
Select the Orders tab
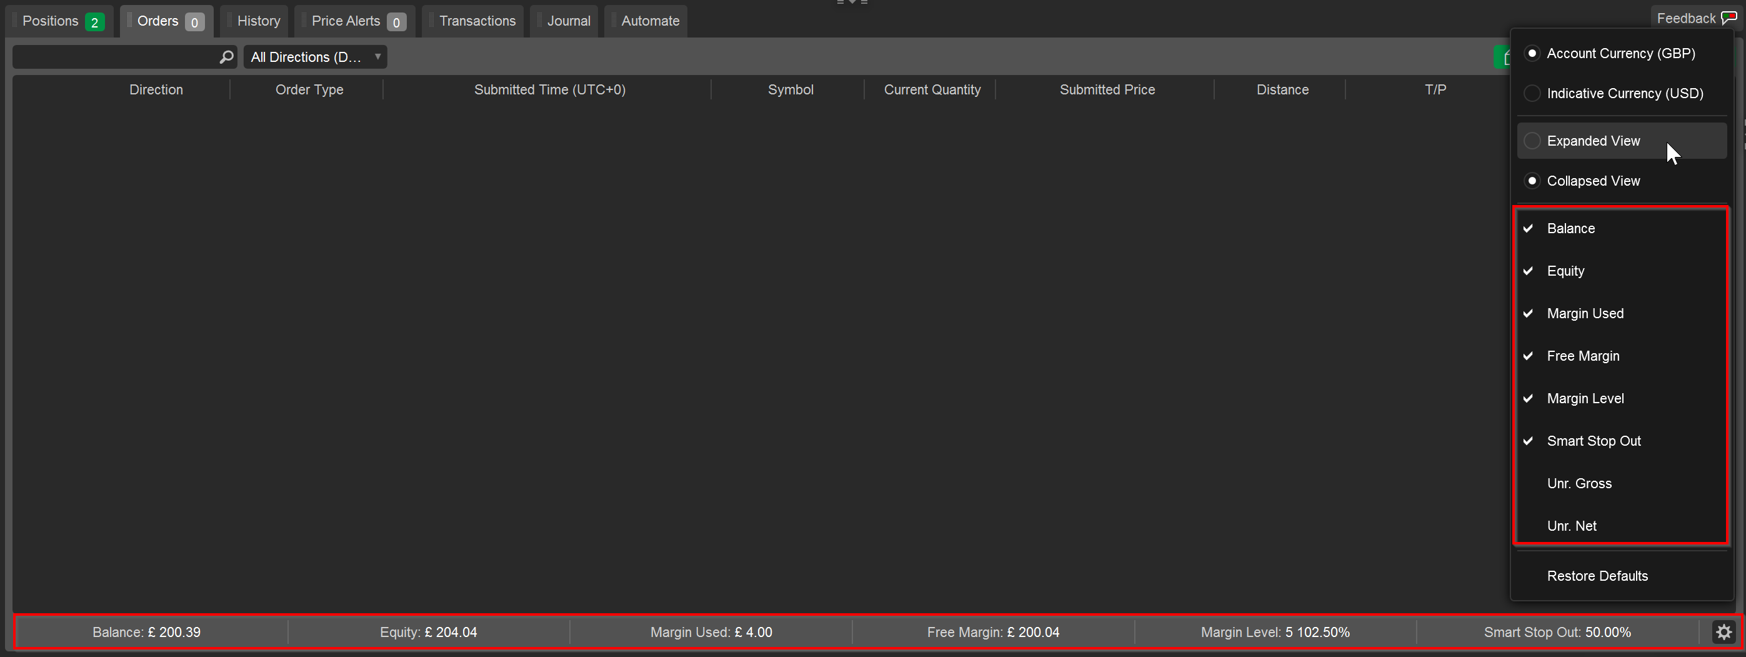(x=167, y=21)
